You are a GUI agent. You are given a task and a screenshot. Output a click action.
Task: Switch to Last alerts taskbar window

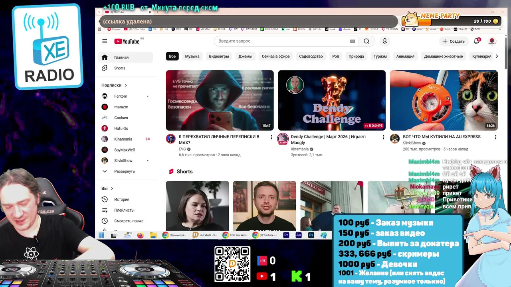click(x=205, y=235)
